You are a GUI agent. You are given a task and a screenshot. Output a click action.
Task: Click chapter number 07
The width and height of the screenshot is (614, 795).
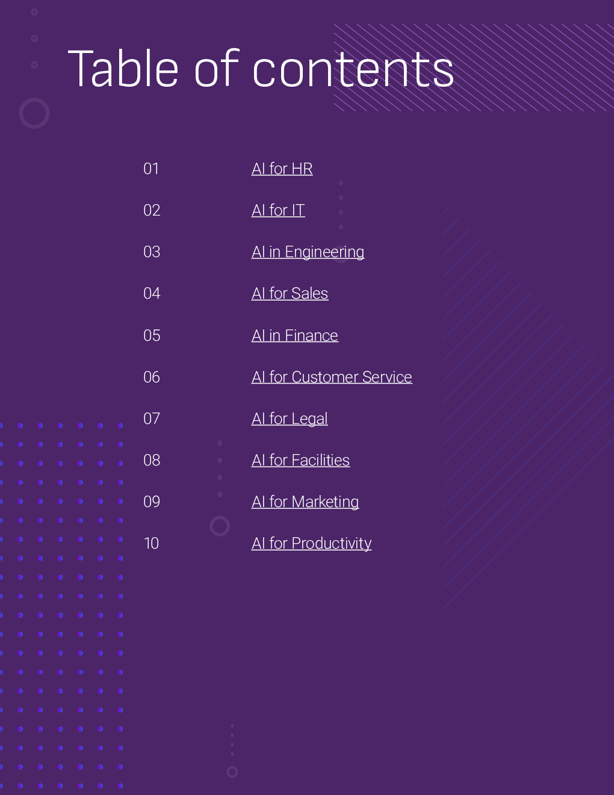[x=152, y=419]
